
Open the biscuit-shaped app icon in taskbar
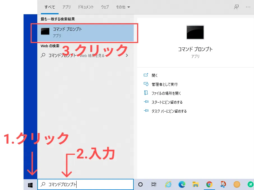click(237, 184)
